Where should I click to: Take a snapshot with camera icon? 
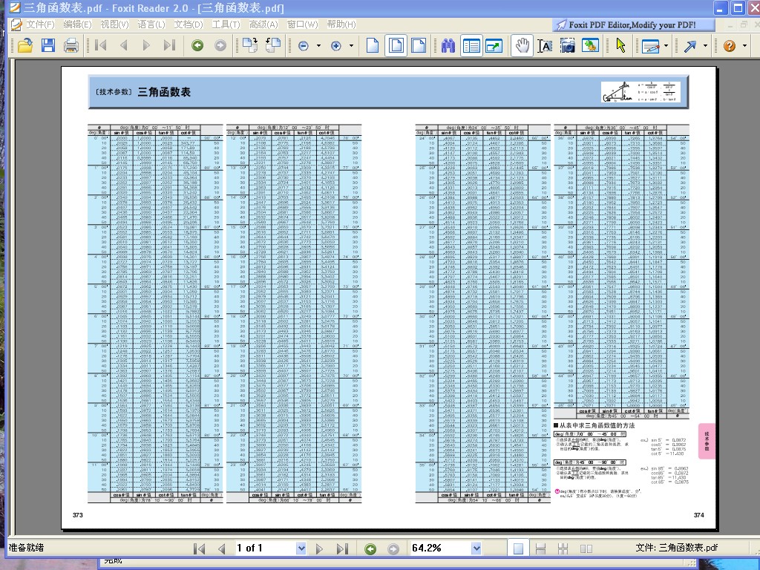pos(568,46)
